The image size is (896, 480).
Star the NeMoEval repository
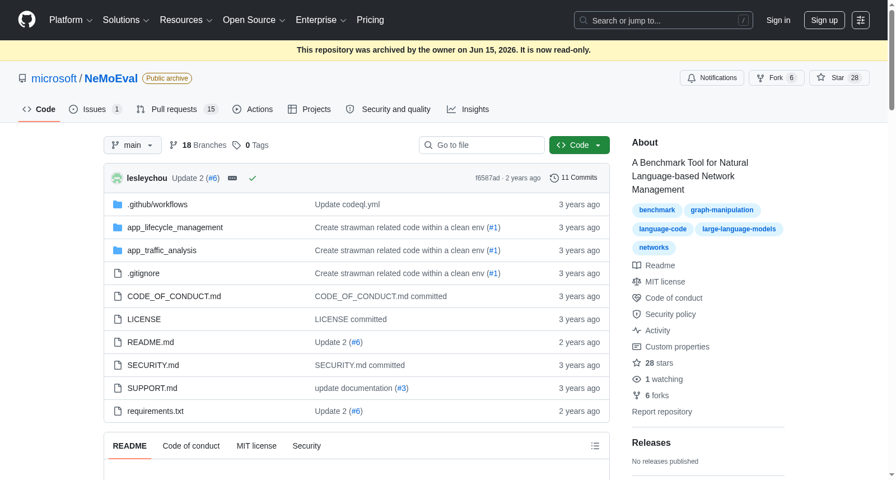tap(839, 78)
